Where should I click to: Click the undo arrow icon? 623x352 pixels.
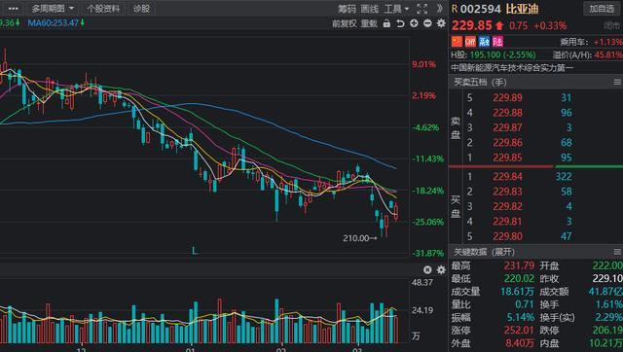pos(400,23)
